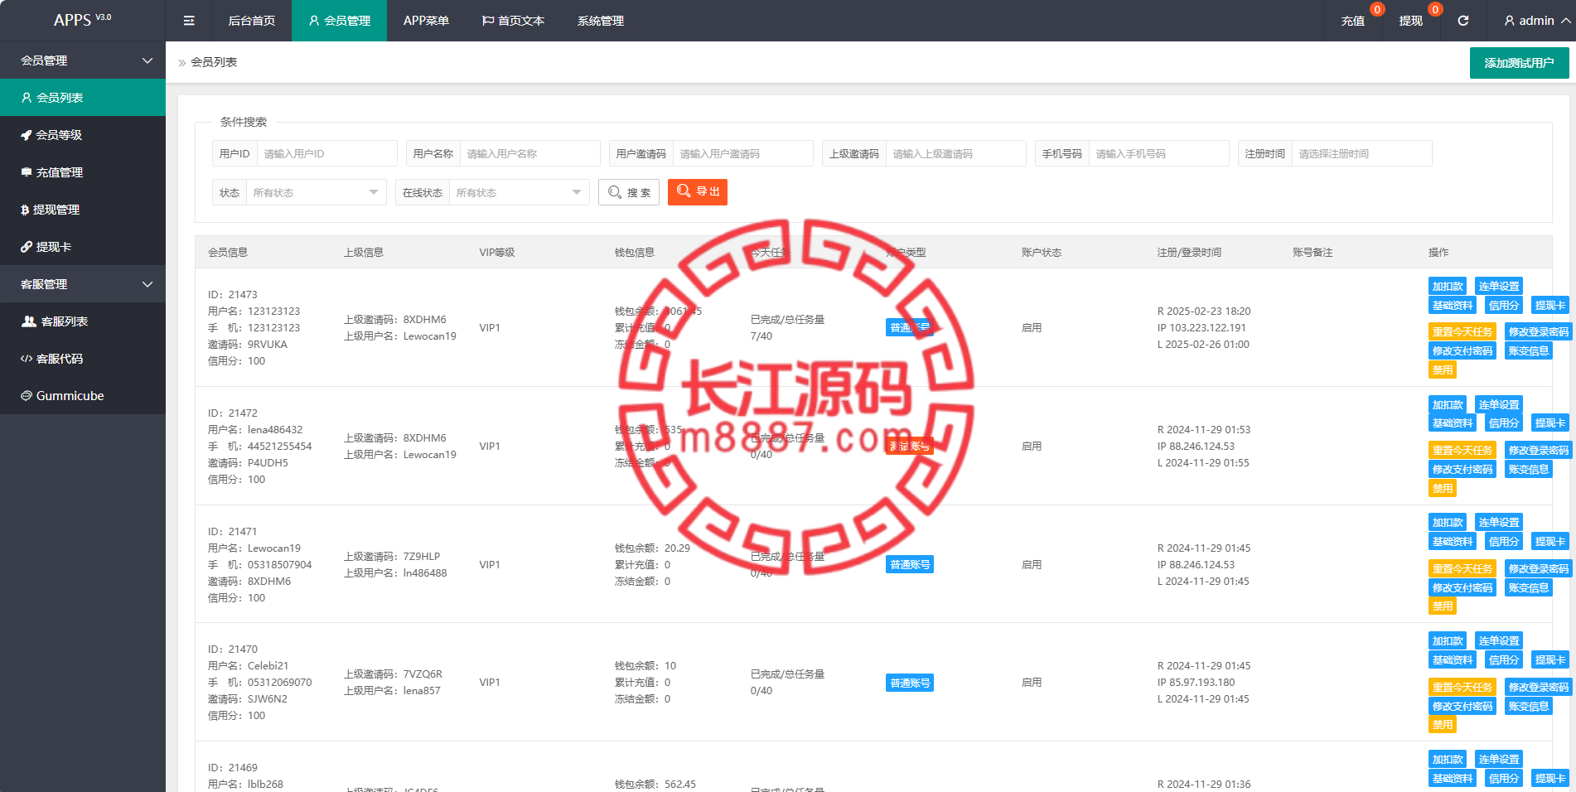
Task: Open the 状态 dropdown
Action: click(x=316, y=192)
